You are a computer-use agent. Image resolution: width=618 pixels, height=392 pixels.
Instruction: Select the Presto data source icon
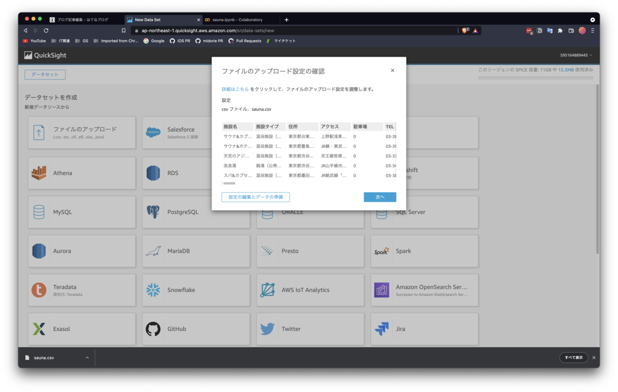(267, 251)
